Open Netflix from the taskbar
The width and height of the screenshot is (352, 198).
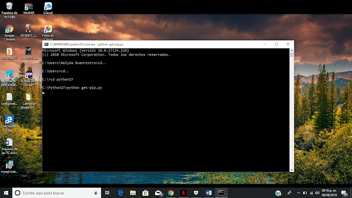tap(183, 193)
